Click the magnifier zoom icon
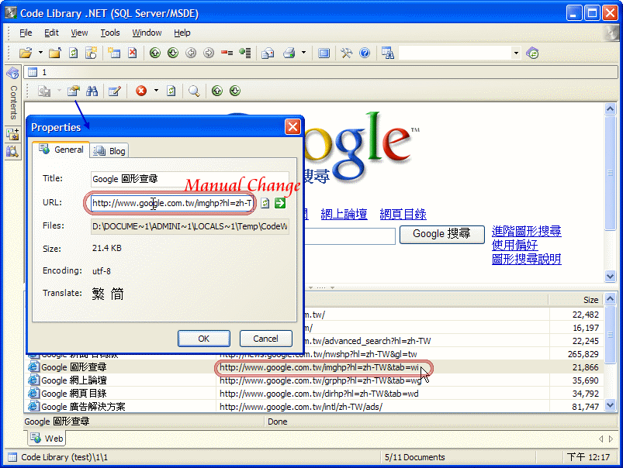This screenshot has width=623, height=468. click(194, 91)
